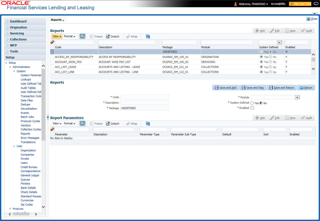320x221 pixels.
Task: Select Yes radio in ACCESS_BY_RESPPONSIBILITY row
Action: pyautogui.click(x=262, y=57)
